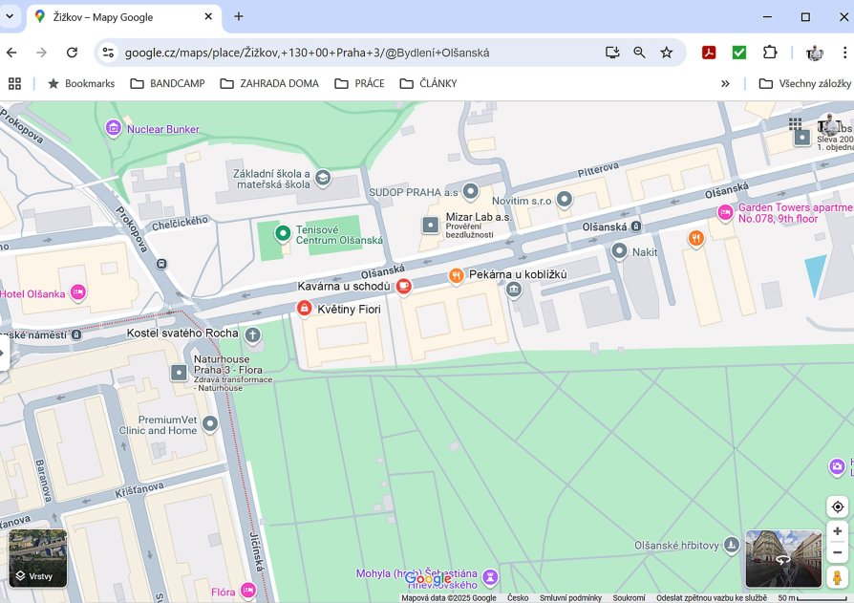
Task: Open the zoom magnifier in address bar
Action: (x=639, y=53)
